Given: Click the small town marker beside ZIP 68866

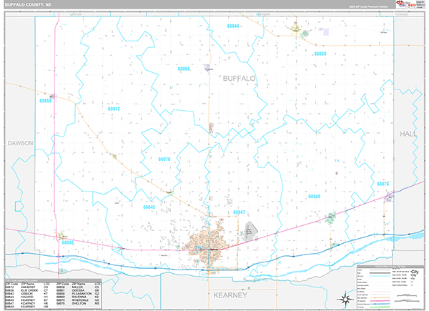Looking at the screenshot, I should tap(207, 68).
